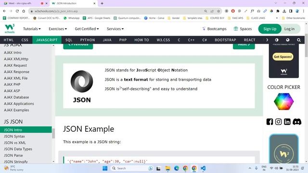
Task: Open Microsoft Edge from taskbar
Action: (x=177, y=168)
